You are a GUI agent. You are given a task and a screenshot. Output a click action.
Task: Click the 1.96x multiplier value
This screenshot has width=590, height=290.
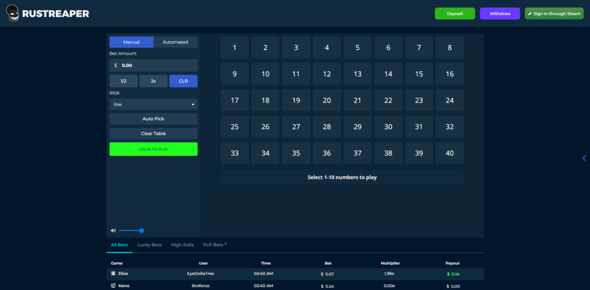pos(389,273)
